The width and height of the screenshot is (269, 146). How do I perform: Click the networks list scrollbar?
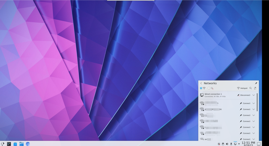click(x=257, y=102)
